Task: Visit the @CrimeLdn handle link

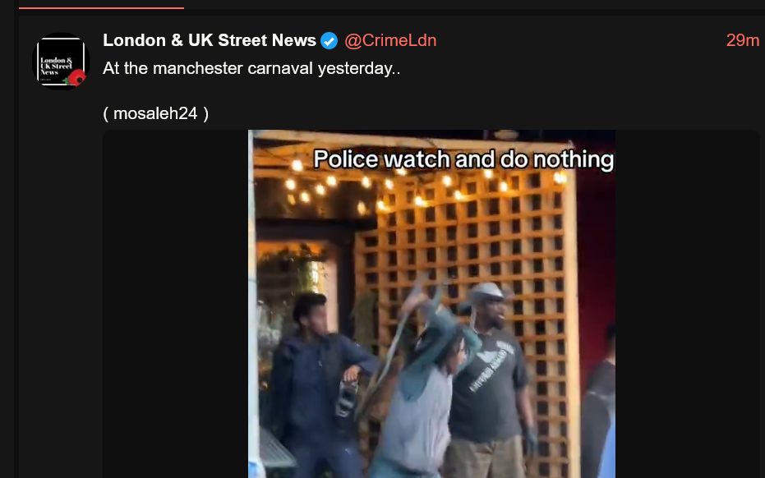Action: [390, 40]
